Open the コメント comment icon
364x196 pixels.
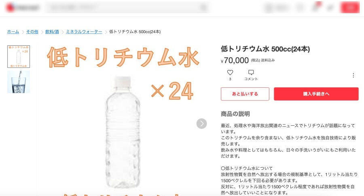point(251,73)
